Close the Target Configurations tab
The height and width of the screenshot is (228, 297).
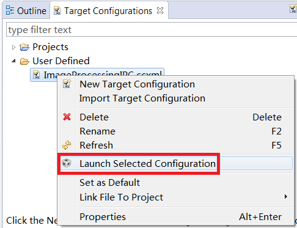pos(160,10)
